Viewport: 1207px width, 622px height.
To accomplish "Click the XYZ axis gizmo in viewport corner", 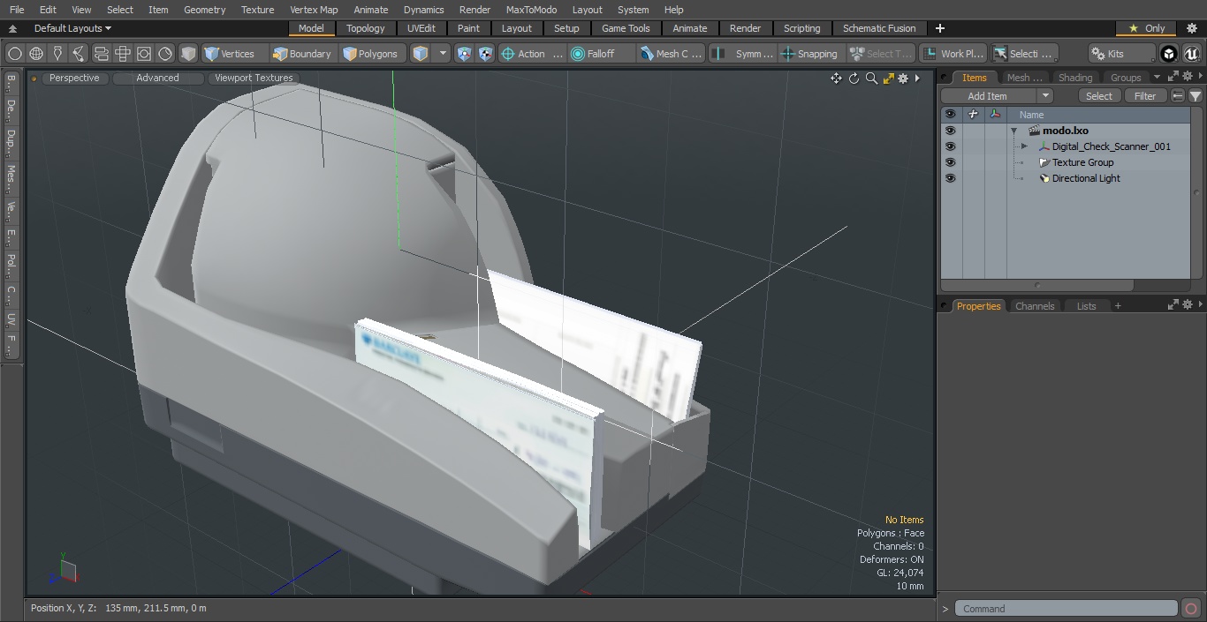I will click(x=64, y=569).
